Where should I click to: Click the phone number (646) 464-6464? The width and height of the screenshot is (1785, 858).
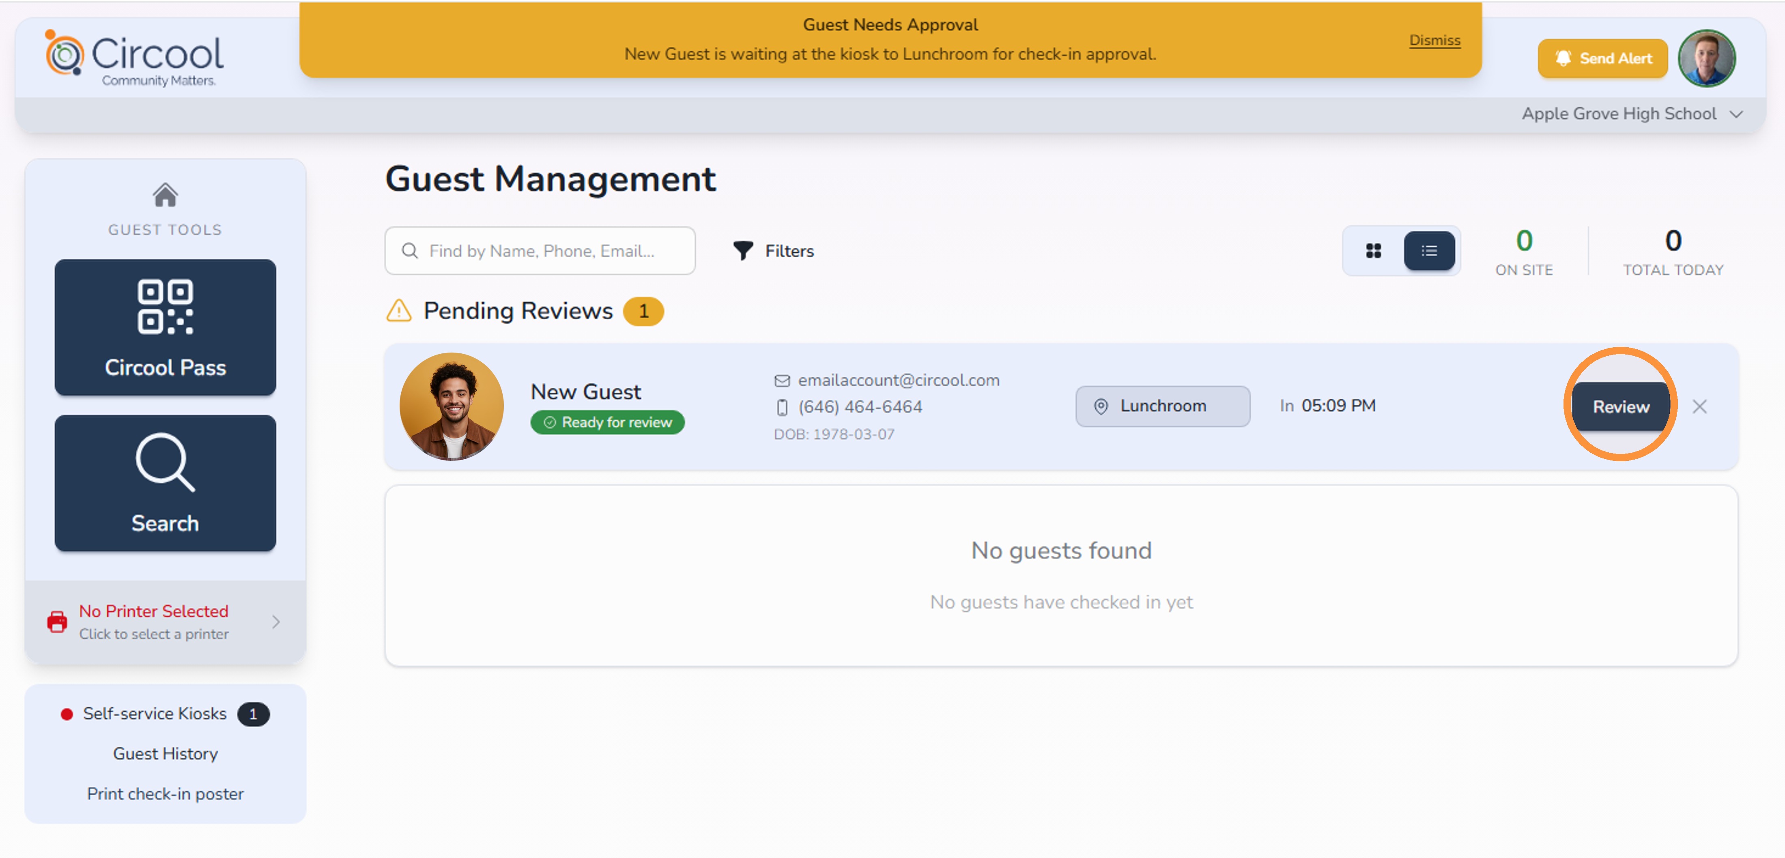[860, 407]
